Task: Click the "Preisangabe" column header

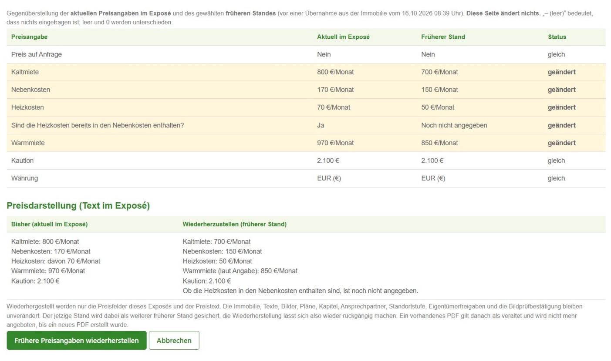Action: [x=30, y=37]
